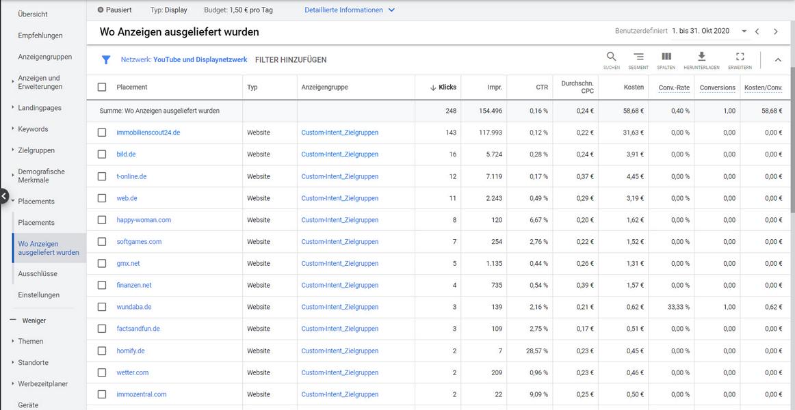The image size is (795, 410).
Task: Go to next date range arrow
Action: (775, 31)
